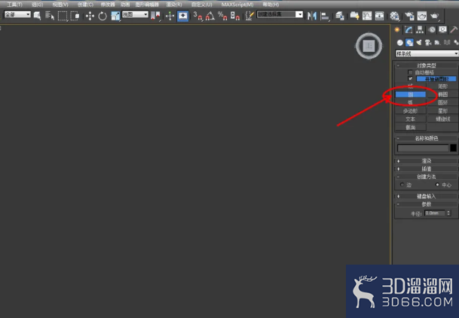
Task: Open the Material Editor
Action: tap(394, 16)
